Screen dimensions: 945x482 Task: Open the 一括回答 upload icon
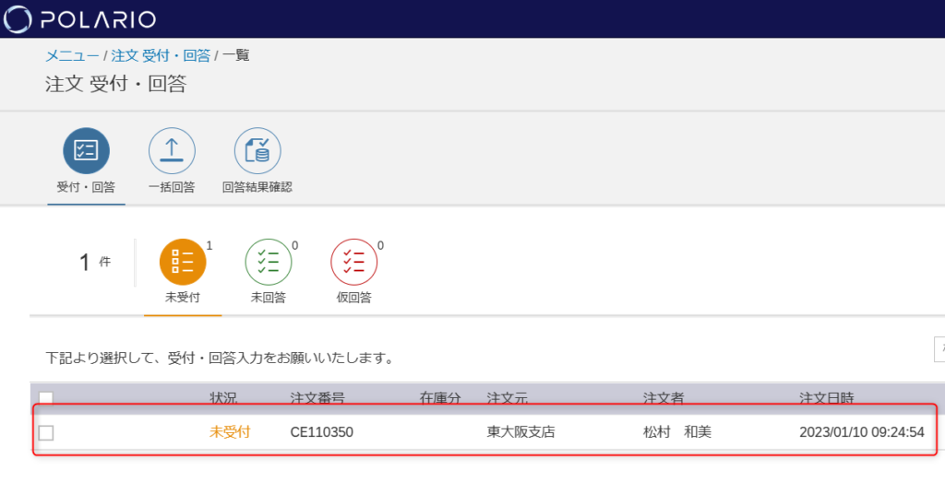coord(172,150)
